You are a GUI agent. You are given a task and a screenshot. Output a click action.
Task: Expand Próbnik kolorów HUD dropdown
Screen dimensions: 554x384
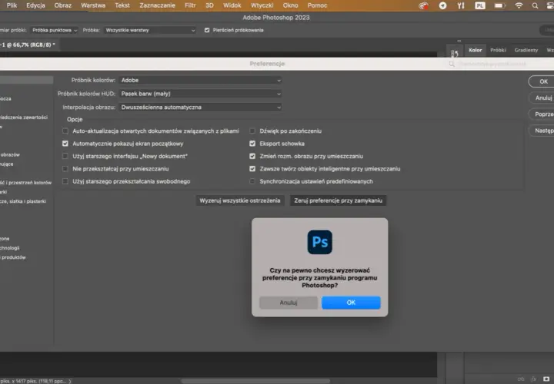(x=200, y=94)
